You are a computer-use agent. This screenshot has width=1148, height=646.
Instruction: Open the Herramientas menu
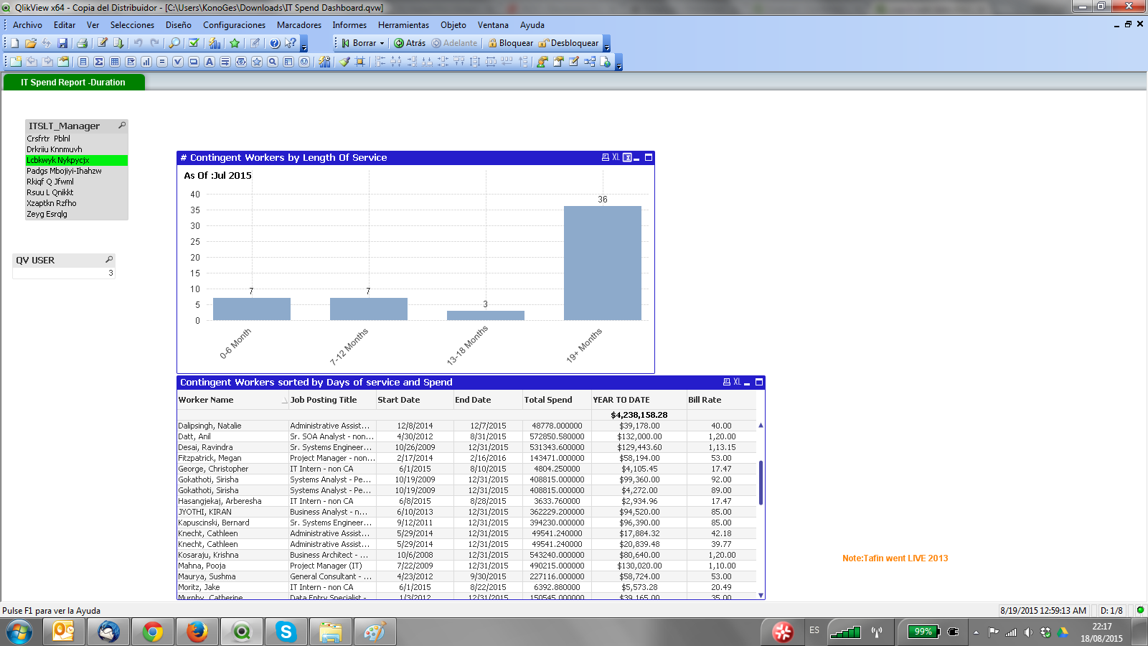(403, 25)
